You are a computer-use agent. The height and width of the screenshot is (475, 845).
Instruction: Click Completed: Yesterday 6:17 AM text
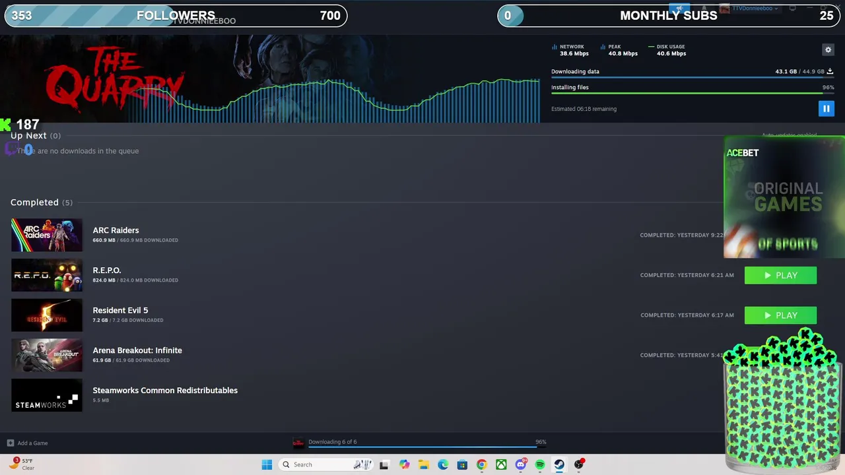click(x=687, y=315)
